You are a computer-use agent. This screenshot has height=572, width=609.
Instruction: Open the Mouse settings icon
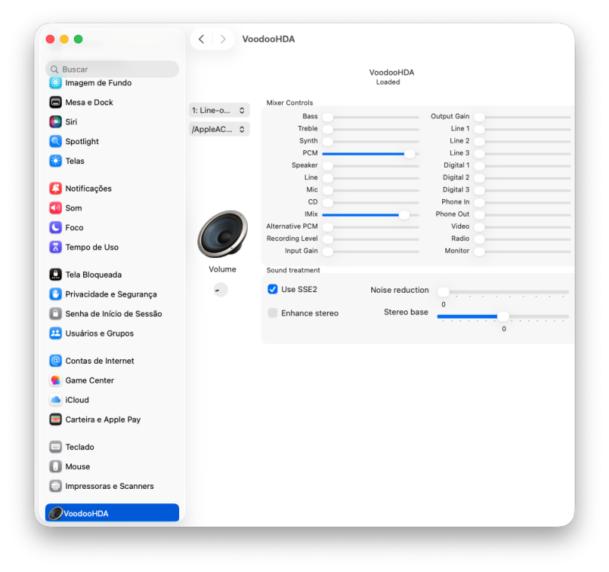coord(56,467)
